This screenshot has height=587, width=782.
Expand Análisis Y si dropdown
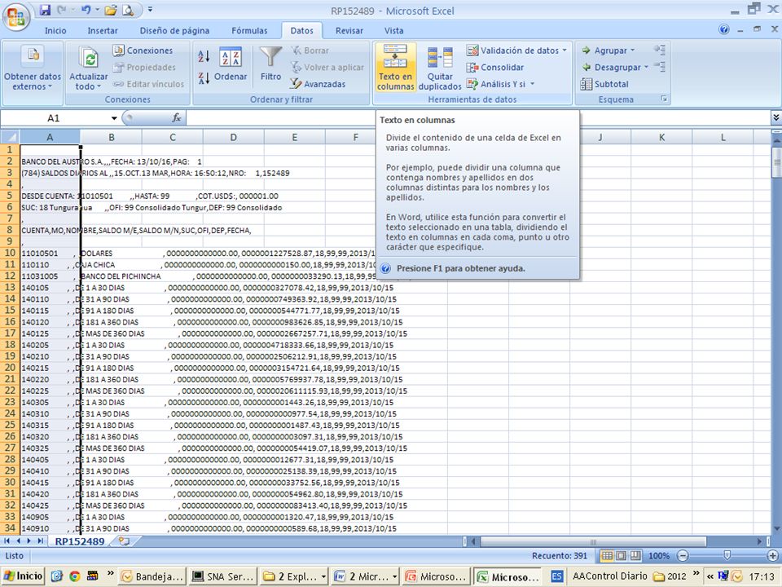pyautogui.click(x=532, y=84)
